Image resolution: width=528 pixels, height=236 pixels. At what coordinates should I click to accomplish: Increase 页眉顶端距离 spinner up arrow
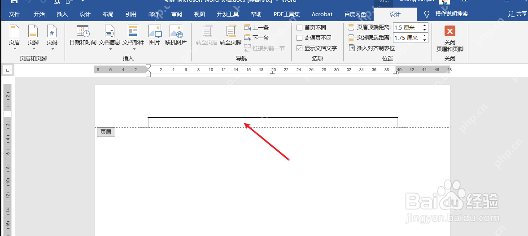tap(424, 26)
